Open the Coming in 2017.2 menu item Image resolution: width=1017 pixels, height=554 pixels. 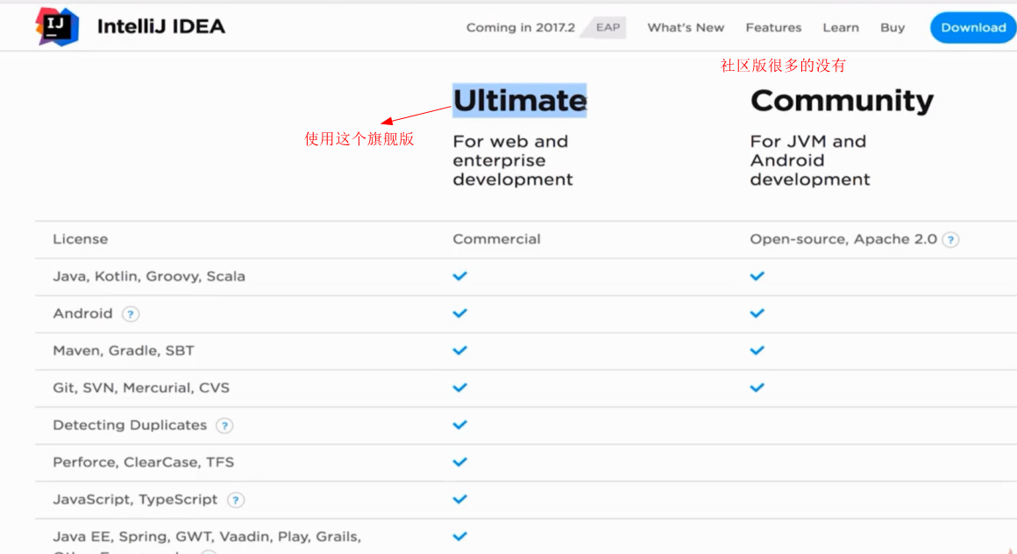pos(520,28)
